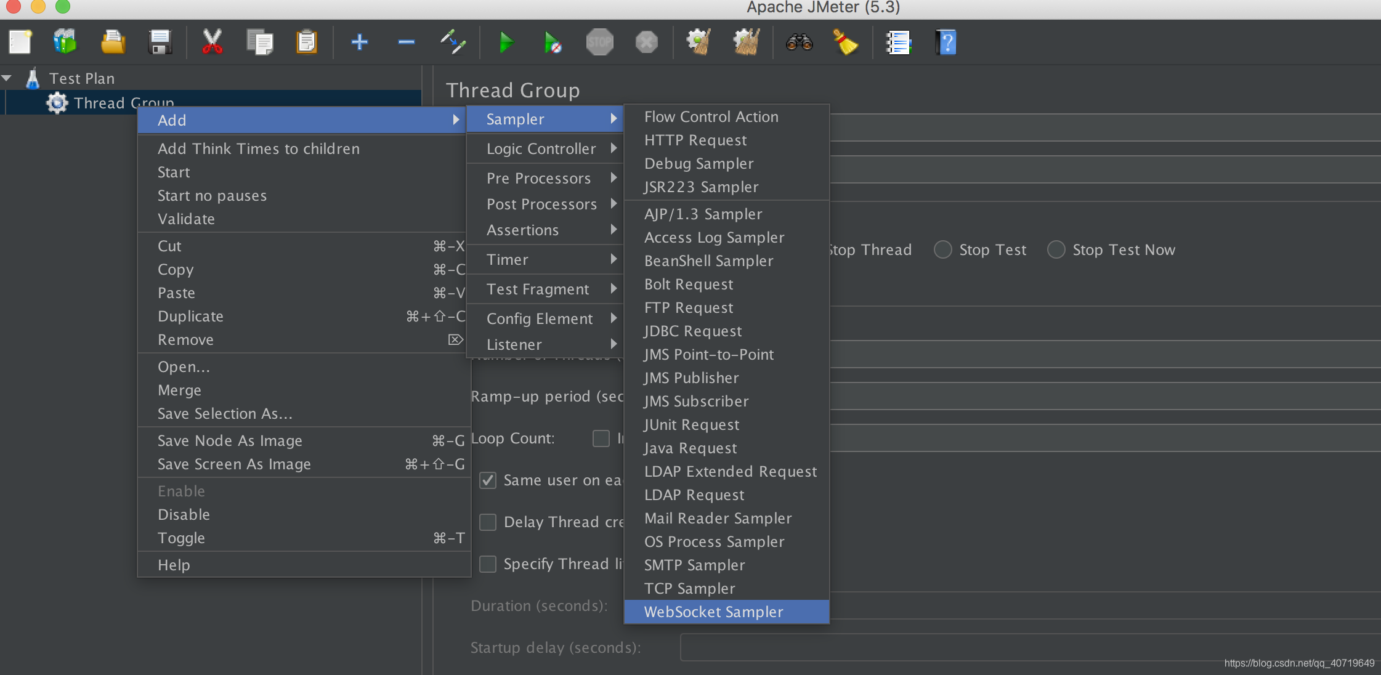
Task: Click the Help question mark icon
Action: click(946, 42)
